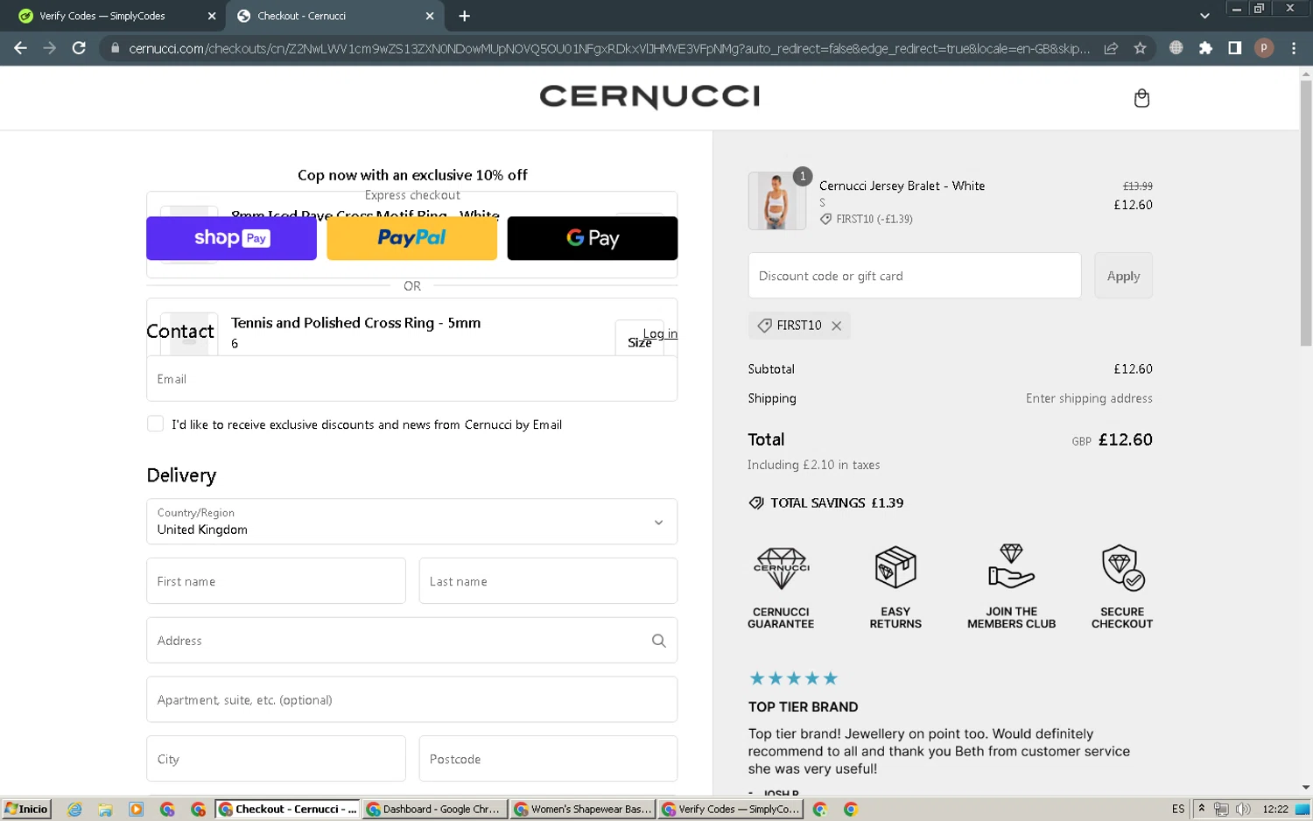The width and height of the screenshot is (1313, 821).
Task: Click the CERNUCCI logo
Action: (649, 96)
